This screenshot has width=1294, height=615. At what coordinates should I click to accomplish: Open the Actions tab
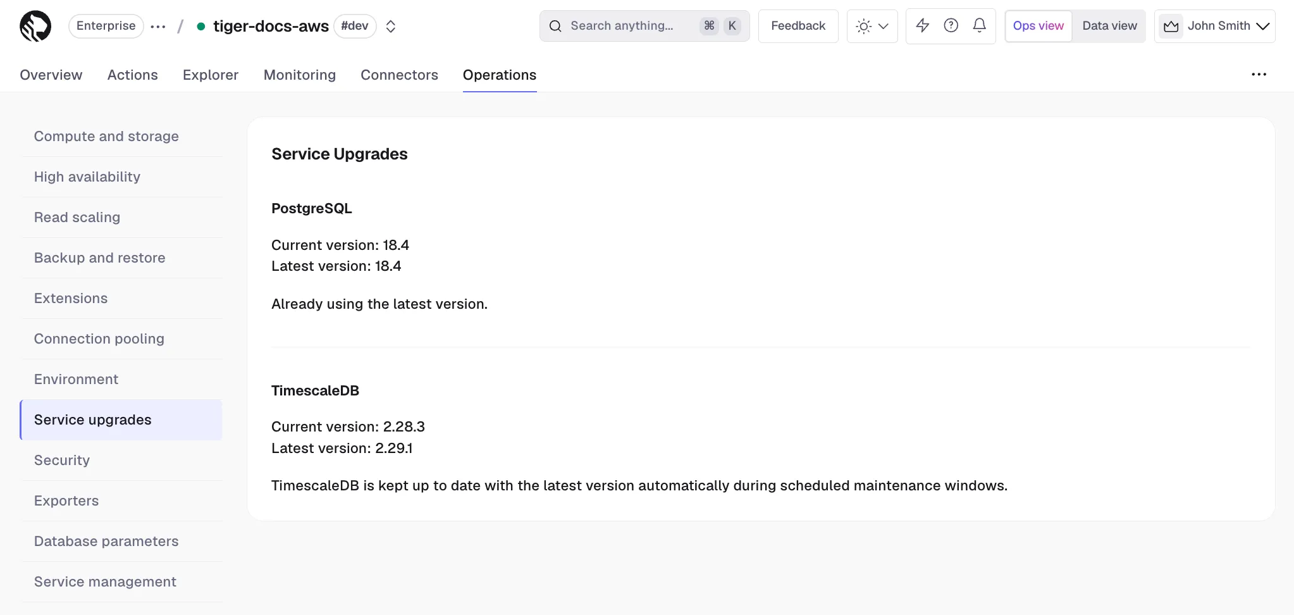tap(133, 75)
